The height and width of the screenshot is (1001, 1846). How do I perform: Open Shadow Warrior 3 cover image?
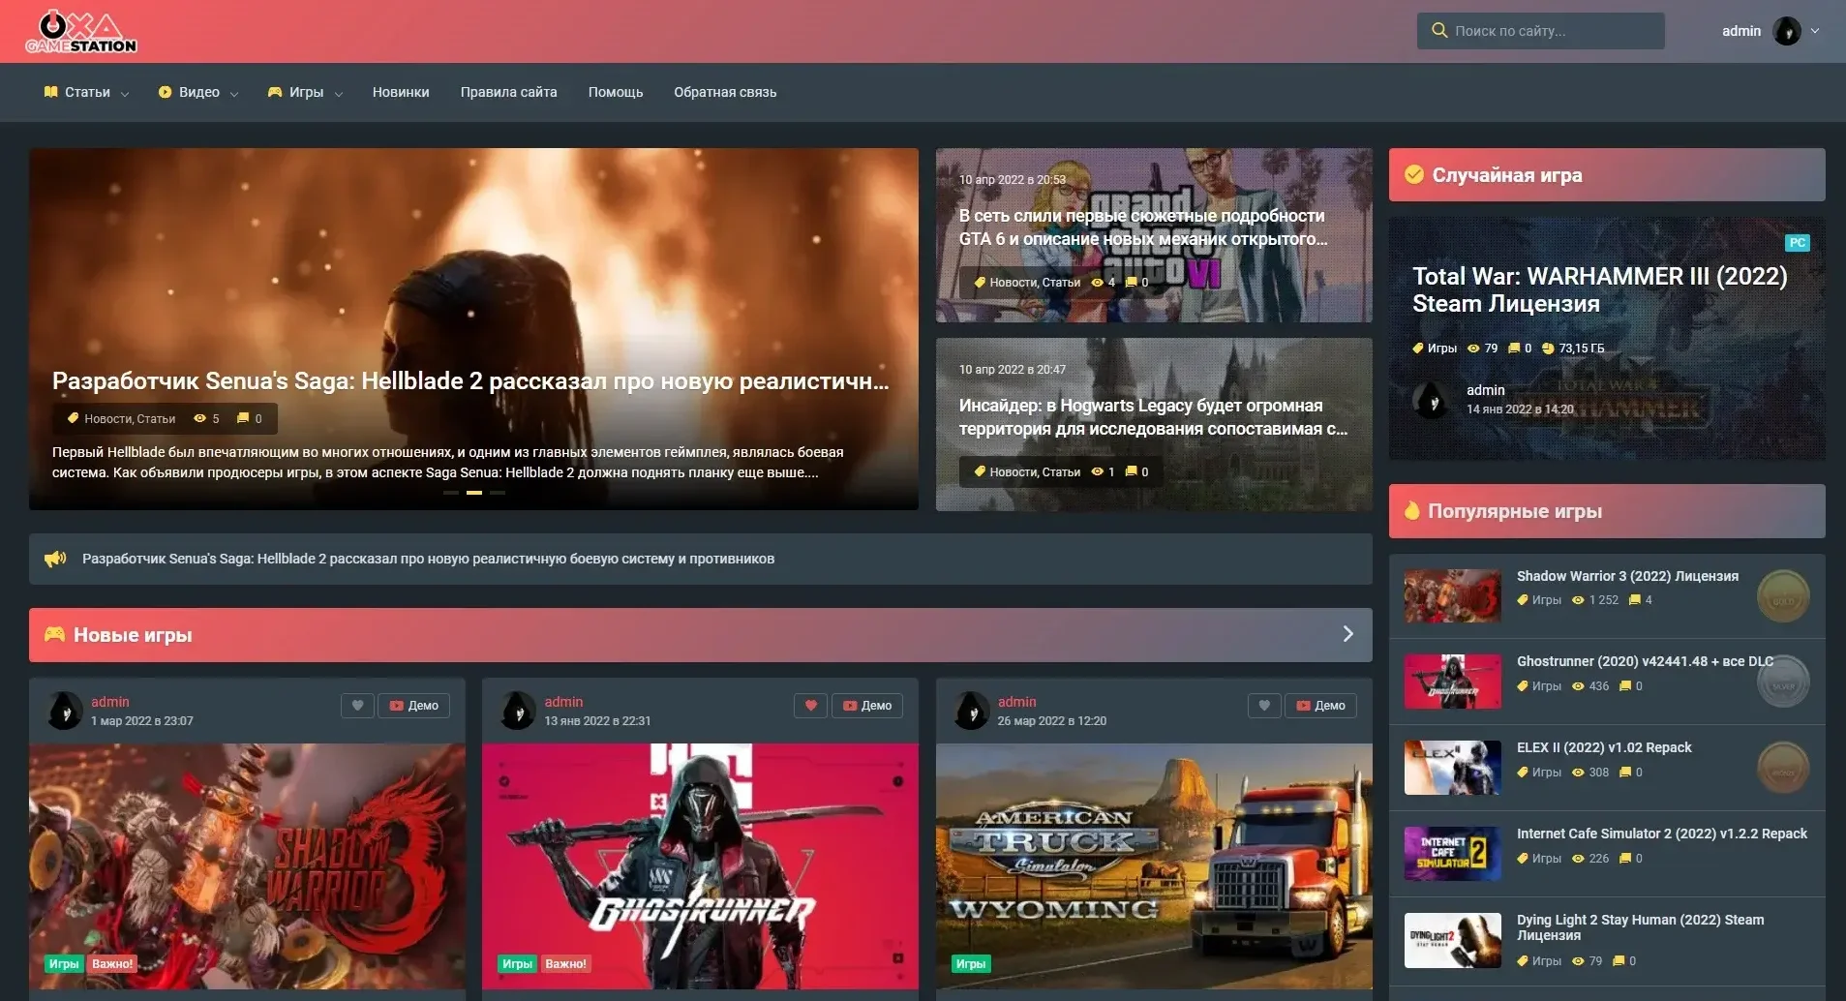tap(247, 866)
